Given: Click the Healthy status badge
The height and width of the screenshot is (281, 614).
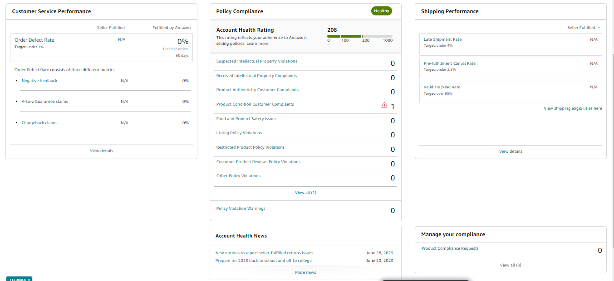Looking at the screenshot, I should [382, 11].
